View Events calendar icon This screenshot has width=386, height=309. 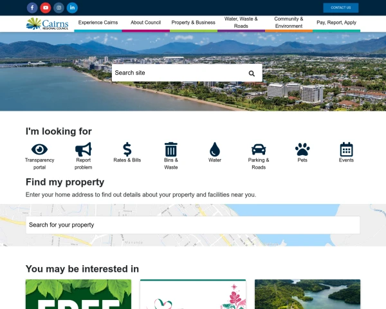click(346, 149)
